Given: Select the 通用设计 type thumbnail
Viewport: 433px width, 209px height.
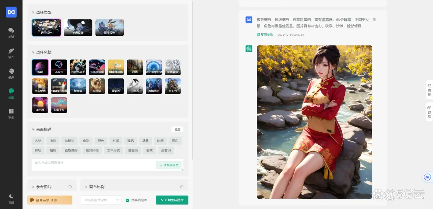Looking at the screenshot, I should (x=47, y=27).
